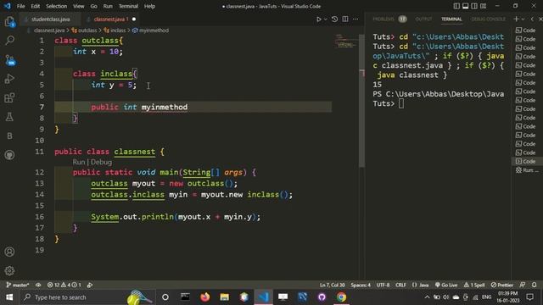Viewport: 543px width, 305px height.
Task: Click the Prettier status bar item
Action: pyautogui.click(x=502, y=285)
